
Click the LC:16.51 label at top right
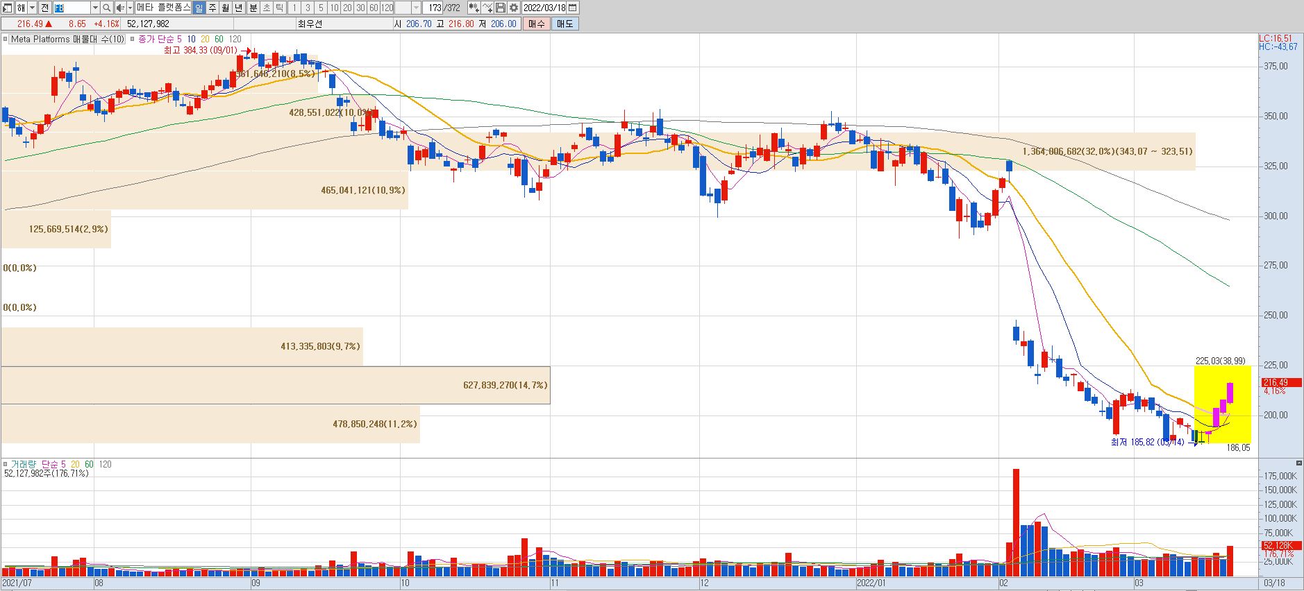tap(1276, 39)
